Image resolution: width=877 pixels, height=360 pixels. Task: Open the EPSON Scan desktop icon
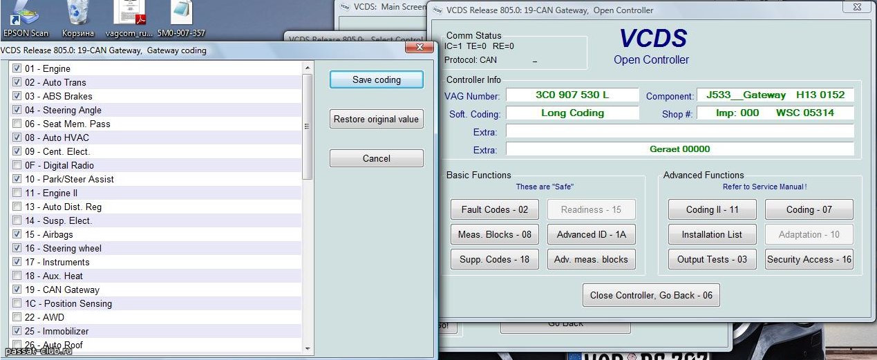[x=26, y=19]
